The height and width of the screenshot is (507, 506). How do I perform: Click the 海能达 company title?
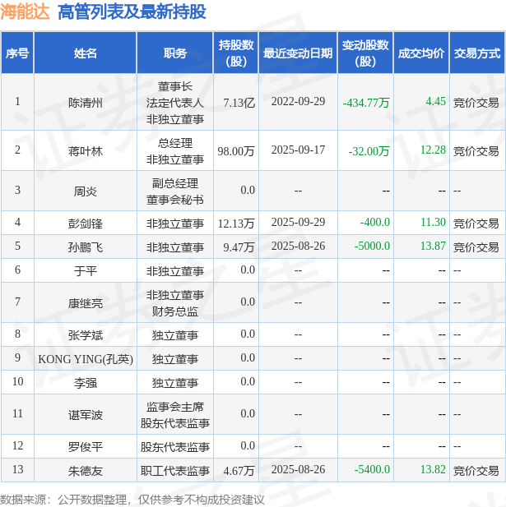(x=25, y=12)
